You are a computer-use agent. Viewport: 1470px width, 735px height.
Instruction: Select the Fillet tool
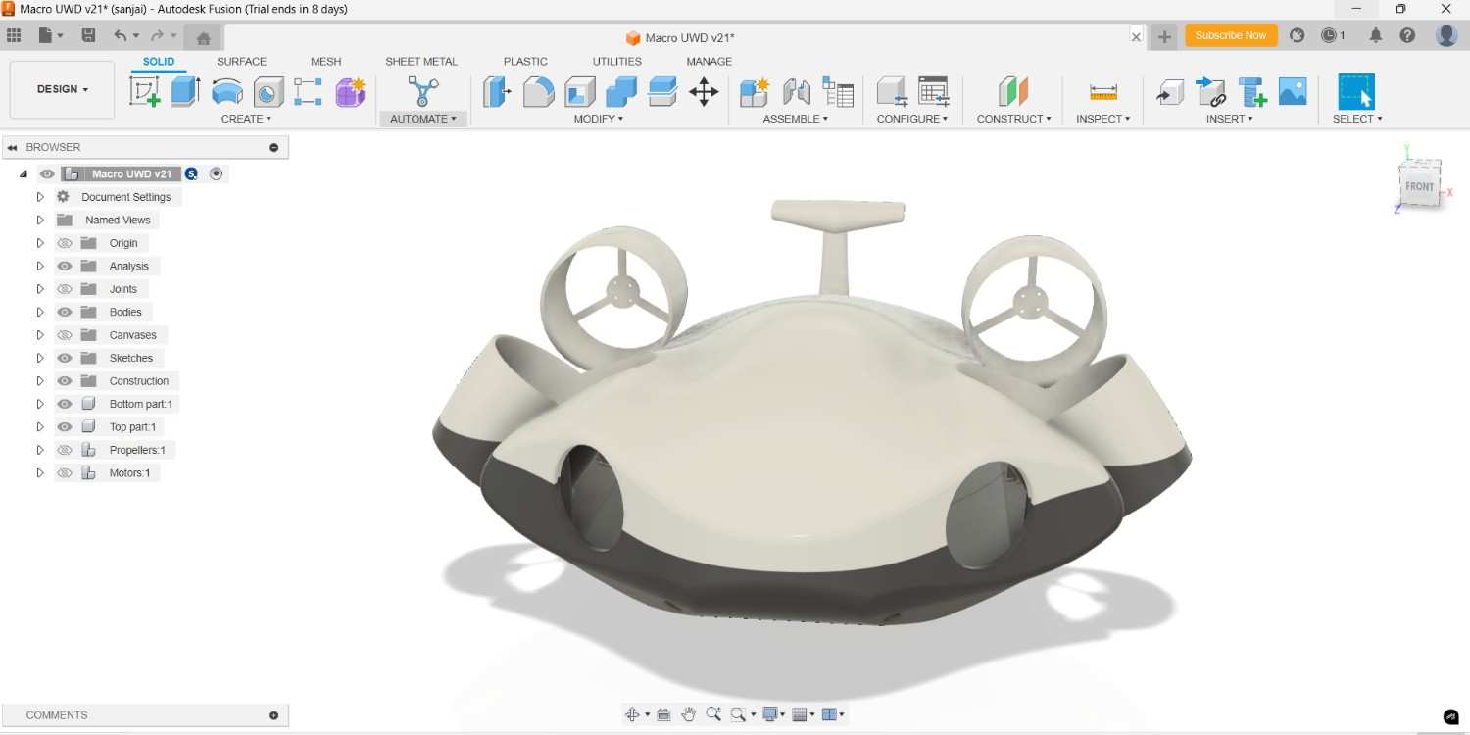click(538, 92)
